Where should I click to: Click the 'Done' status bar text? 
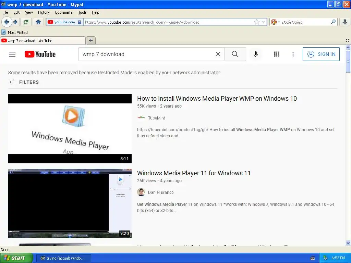point(5,250)
